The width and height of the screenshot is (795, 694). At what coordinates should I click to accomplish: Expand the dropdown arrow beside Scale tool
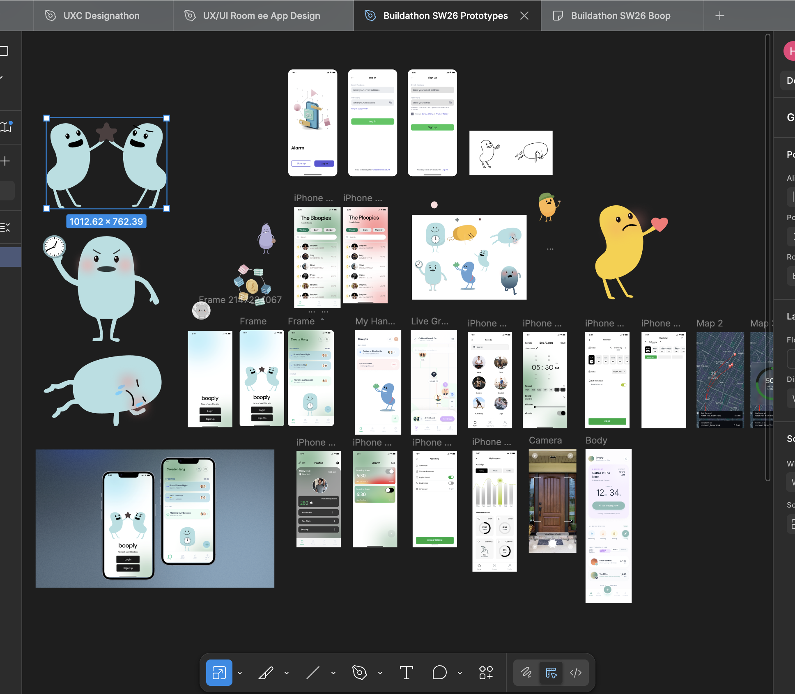[x=240, y=673]
